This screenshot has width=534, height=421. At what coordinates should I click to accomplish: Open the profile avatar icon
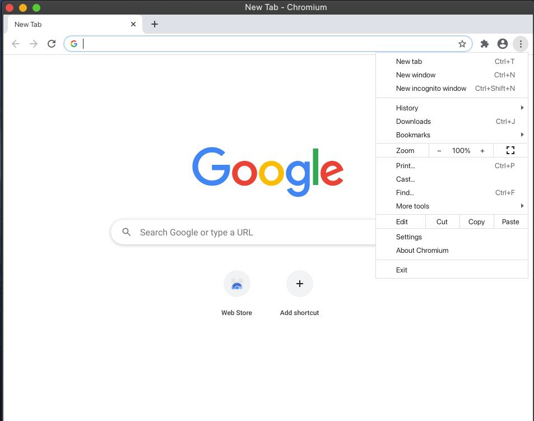coord(502,44)
